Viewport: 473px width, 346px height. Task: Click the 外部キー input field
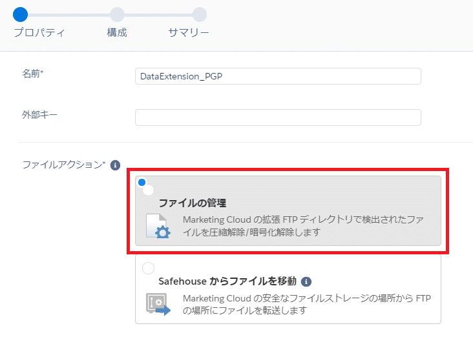click(278, 117)
